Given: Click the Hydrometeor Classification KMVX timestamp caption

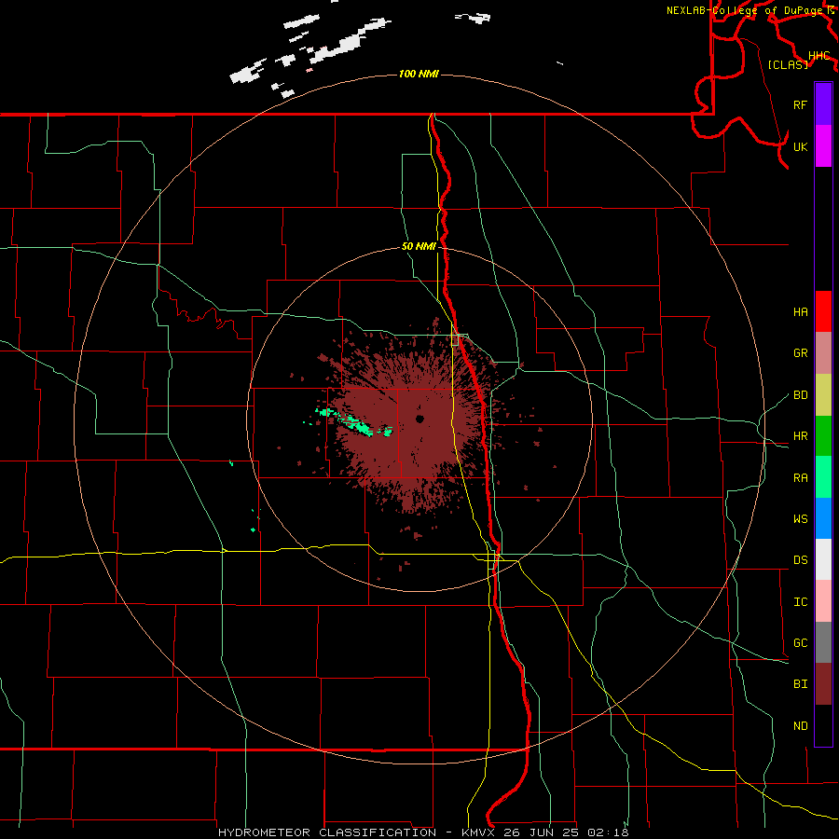Looking at the screenshot, I should 423,832.
